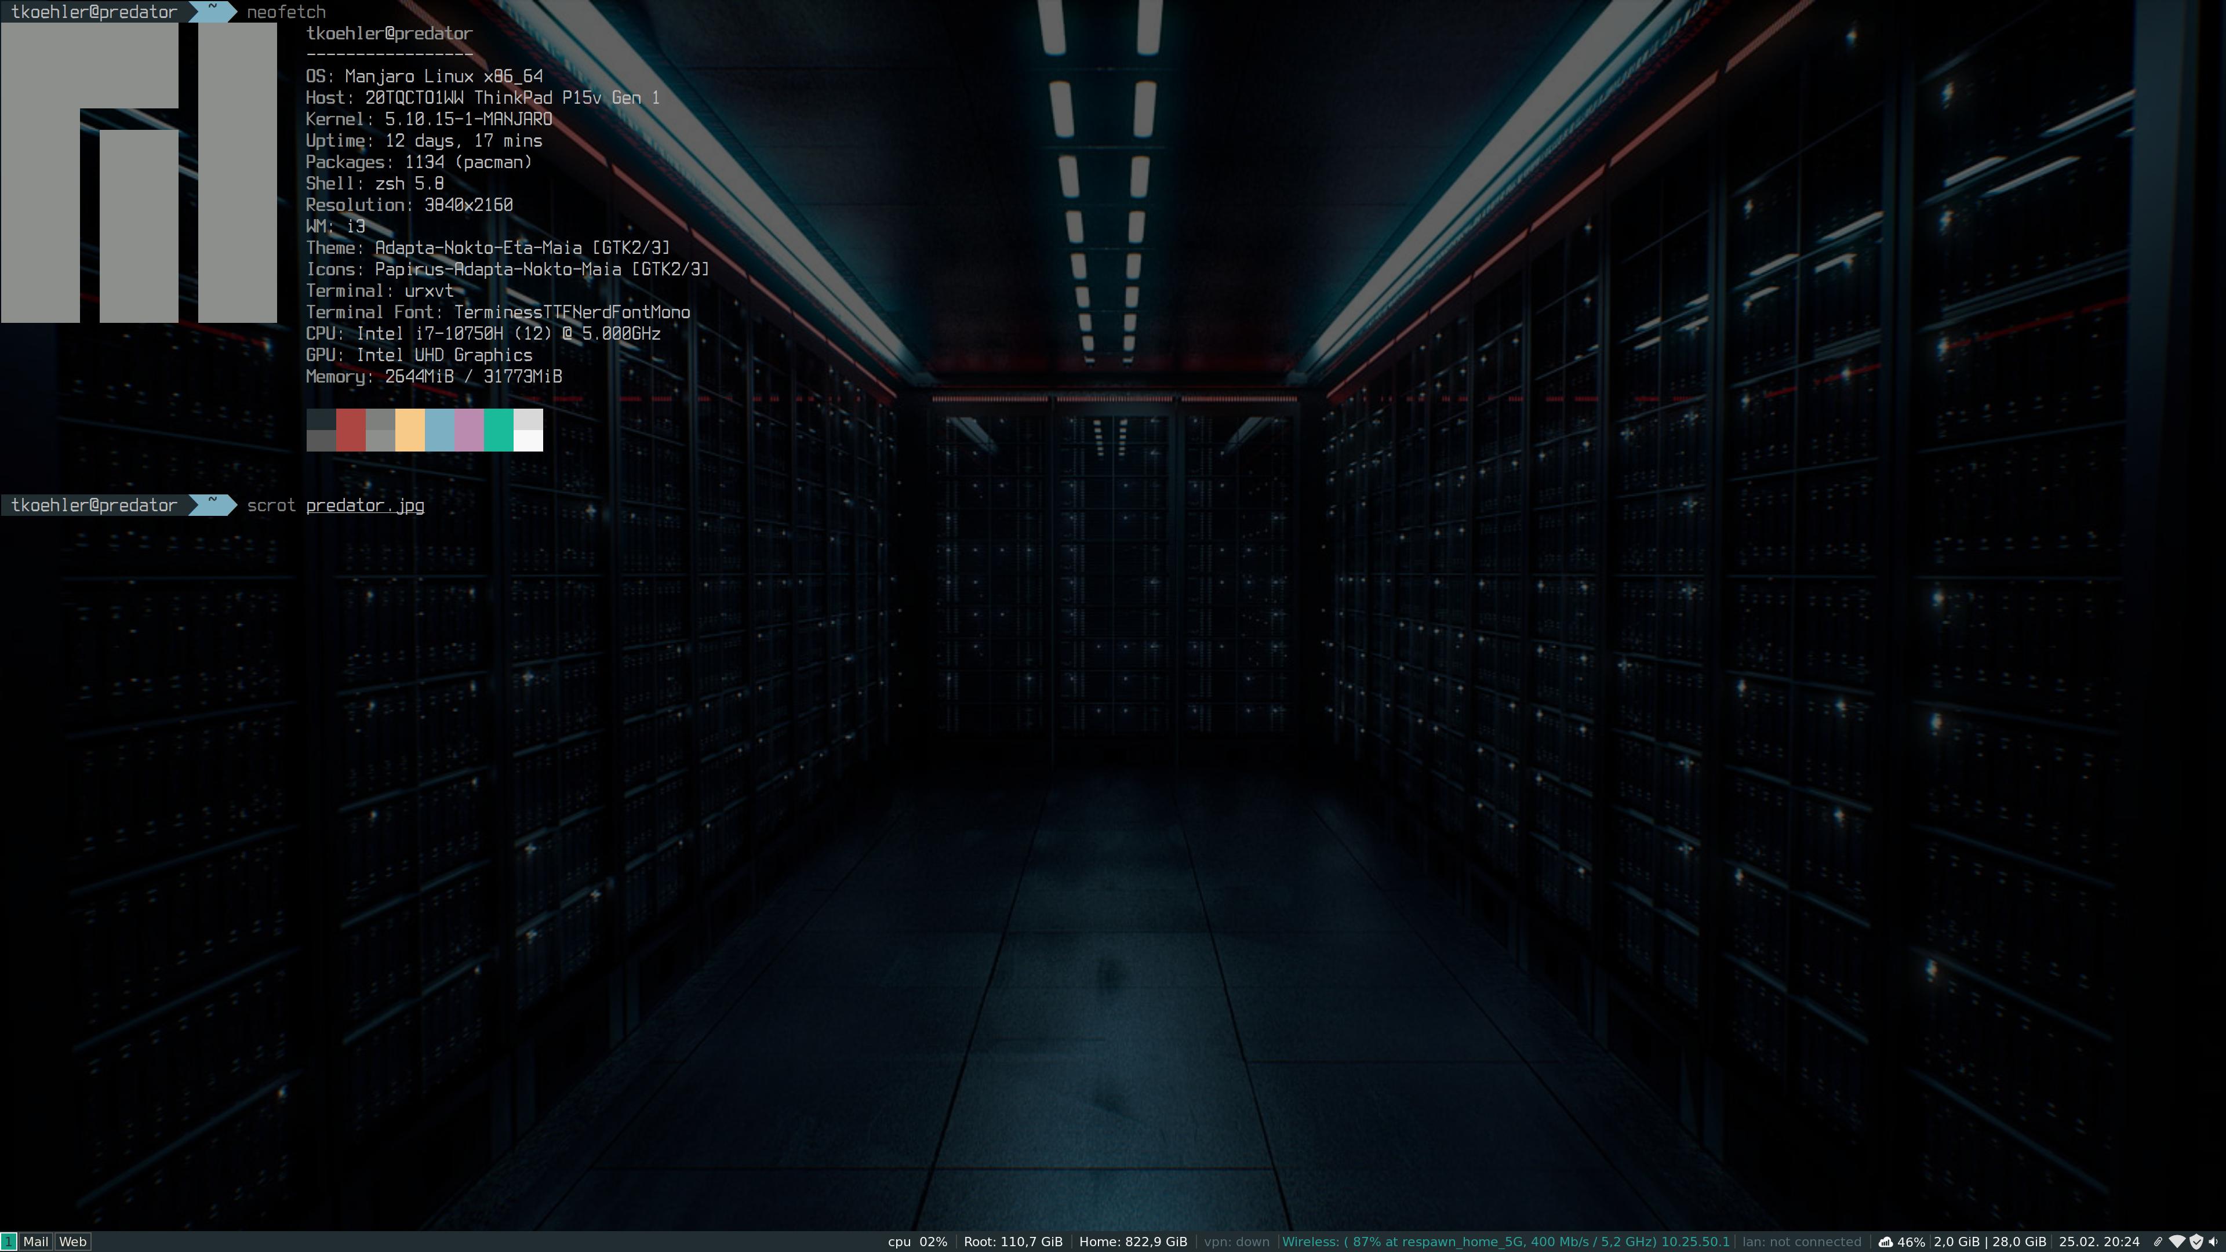Open the Wi-Fi network tray icon
The height and width of the screenshot is (1252, 2226).
click(2178, 1242)
